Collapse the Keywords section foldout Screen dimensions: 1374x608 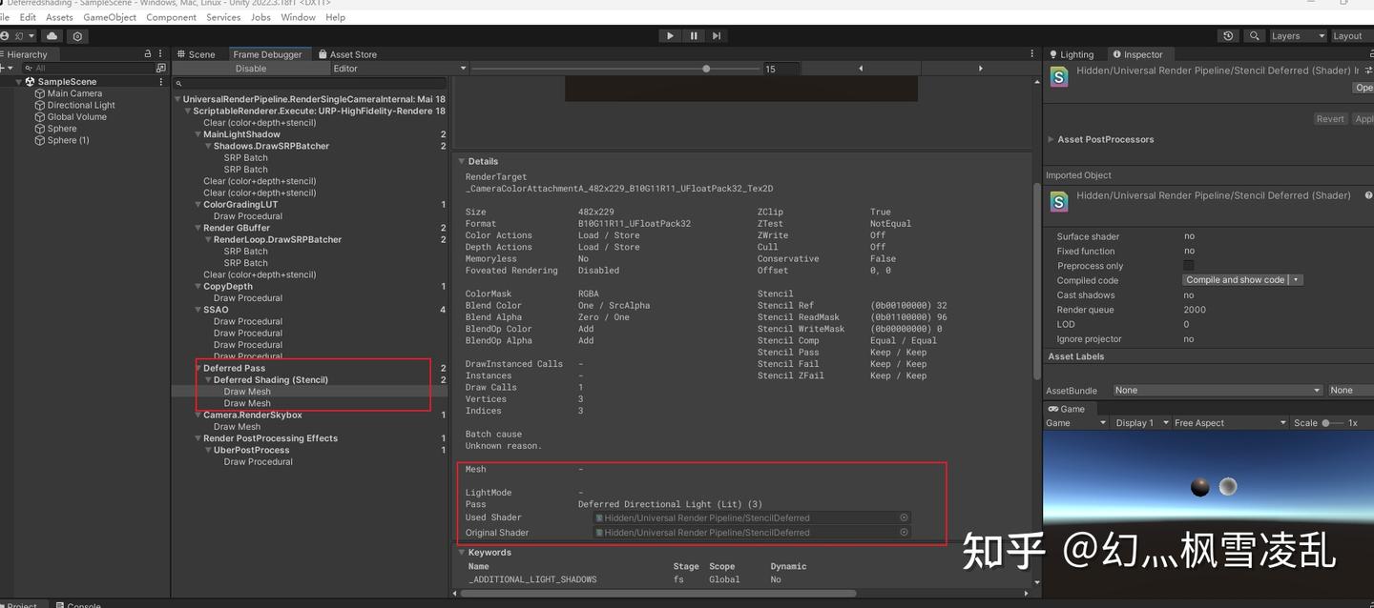point(462,552)
